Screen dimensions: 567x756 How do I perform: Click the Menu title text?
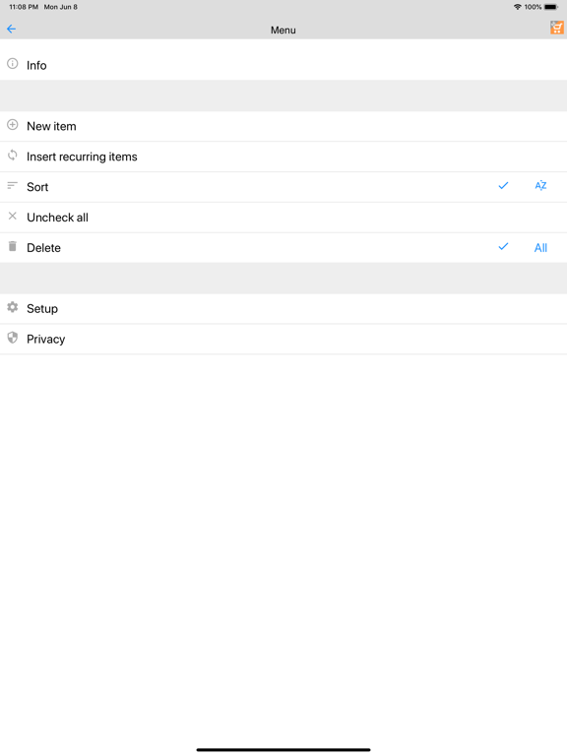point(283,30)
